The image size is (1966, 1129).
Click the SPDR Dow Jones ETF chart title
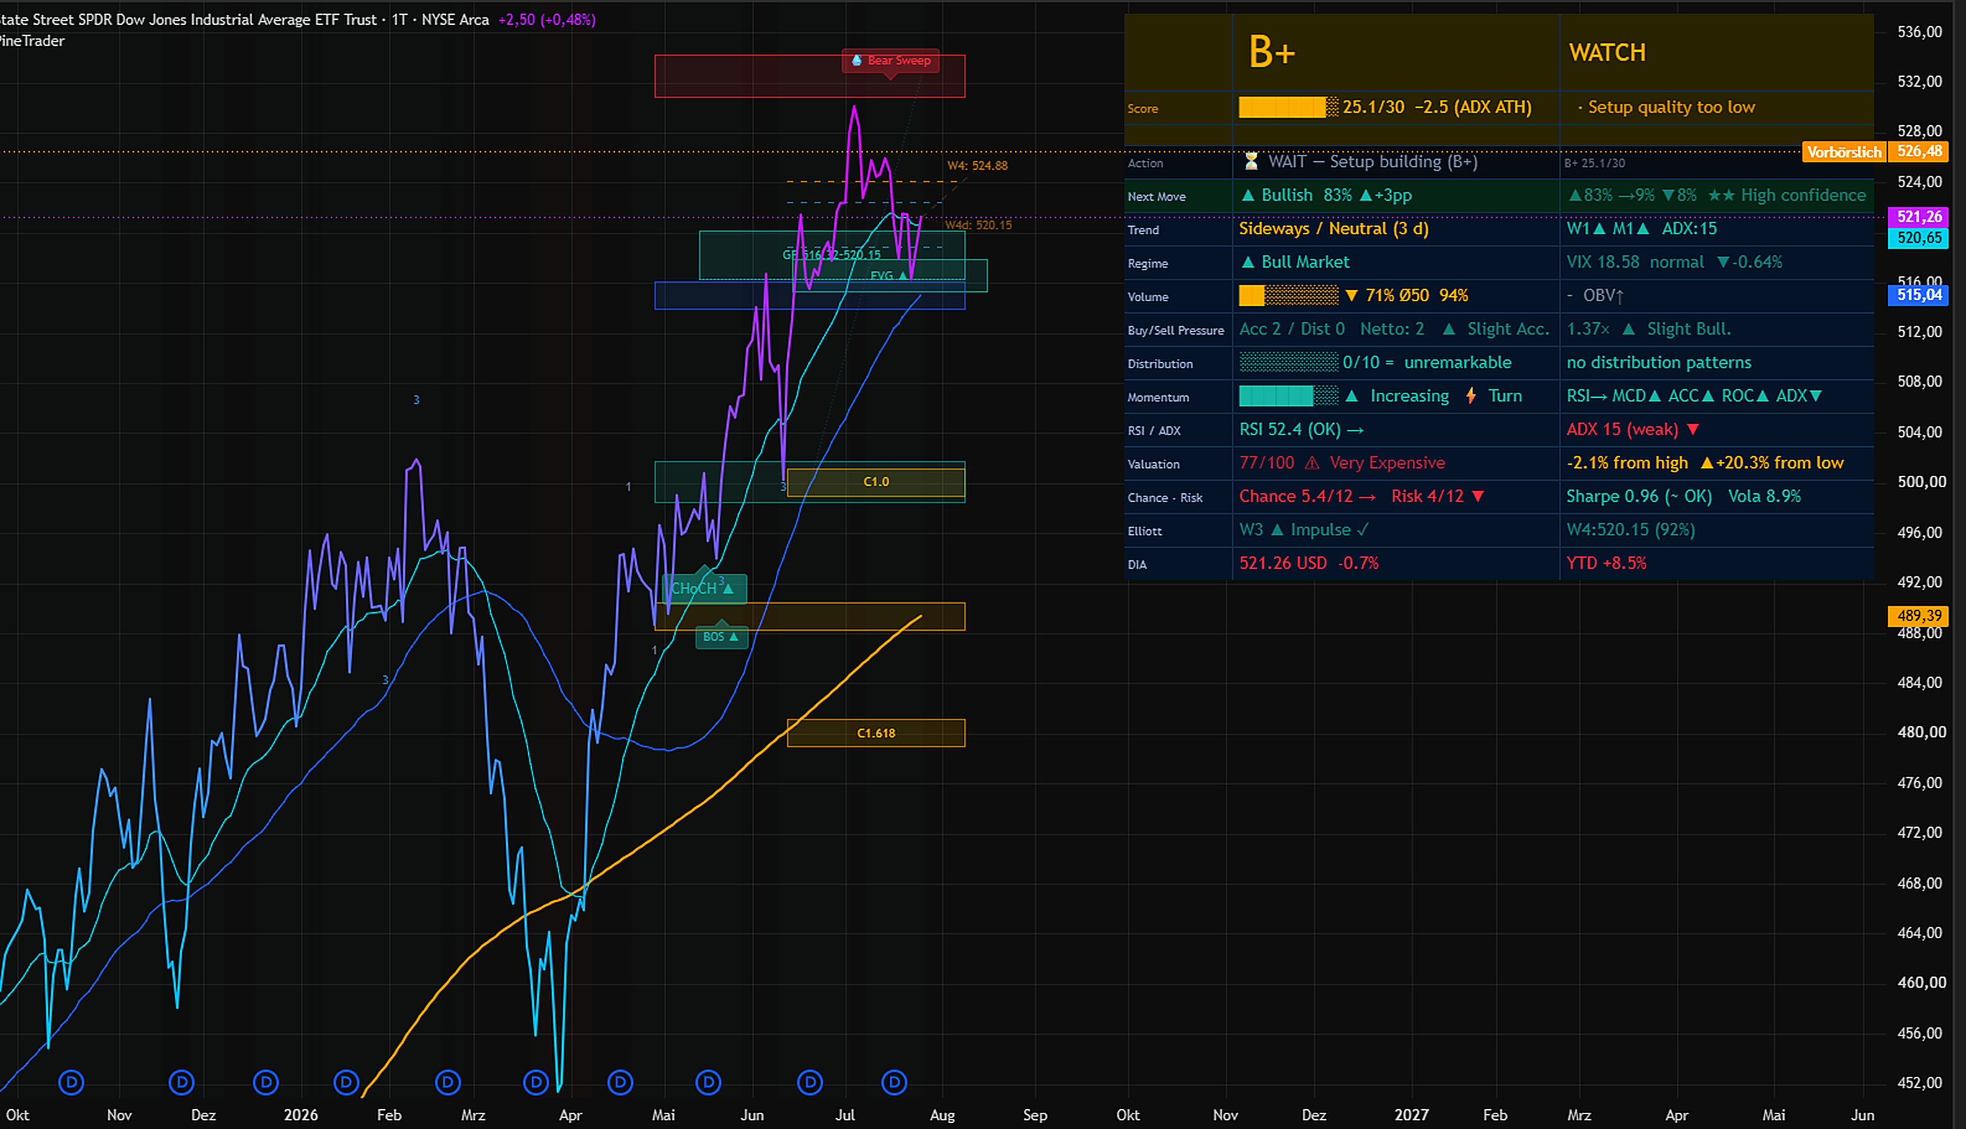pos(244,19)
